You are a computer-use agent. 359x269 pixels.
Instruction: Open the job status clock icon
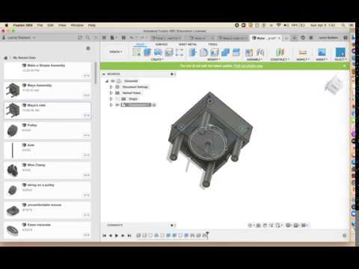[x=303, y=38]
